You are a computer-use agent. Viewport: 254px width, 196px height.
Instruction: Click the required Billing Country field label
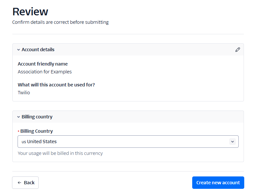pos(36,131)
